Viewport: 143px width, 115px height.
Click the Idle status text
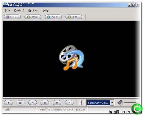click(8, 110)
